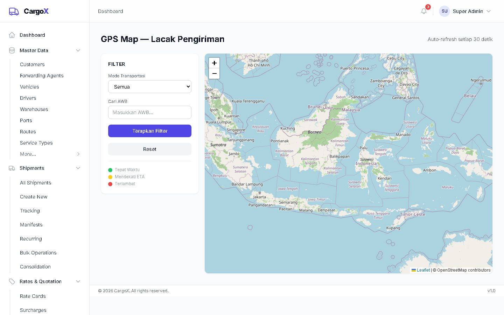Image resolution: width=504 pixels, height=315 pixels.
Task: Go to Manifests
Action: [31, 225]
